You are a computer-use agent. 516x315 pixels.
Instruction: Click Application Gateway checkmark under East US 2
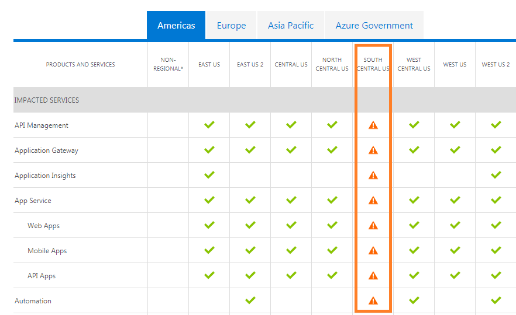click(250, 150)
